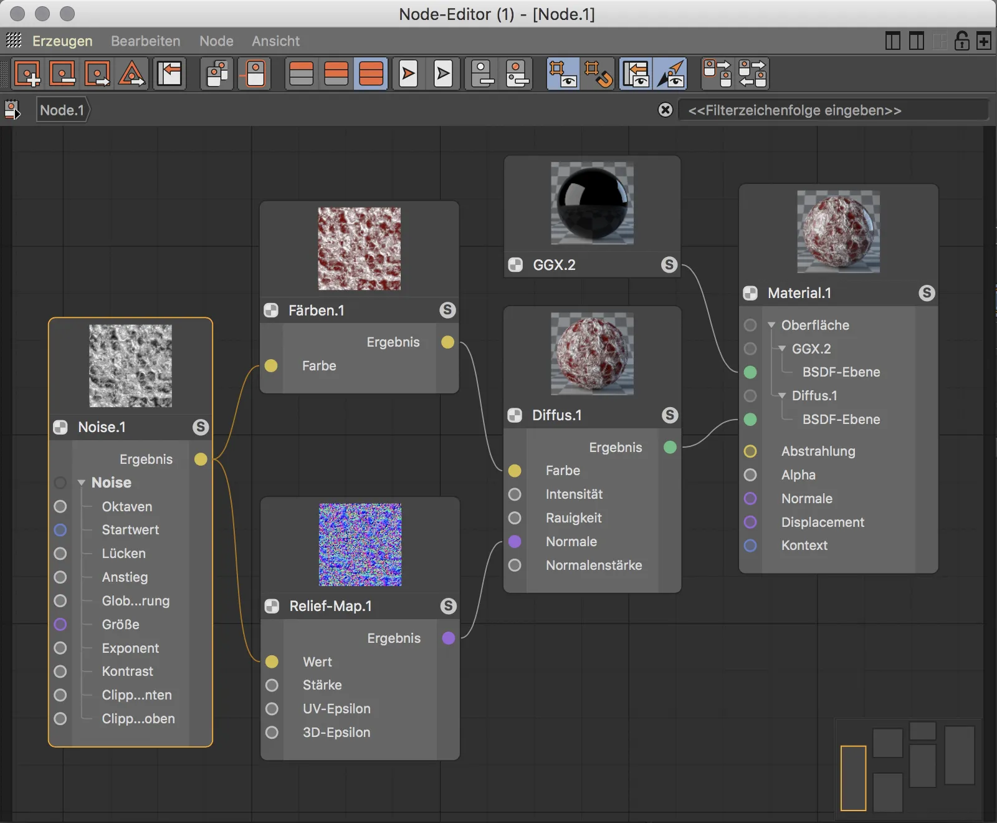Show nodes with connected ports layout

click(336, 74)
